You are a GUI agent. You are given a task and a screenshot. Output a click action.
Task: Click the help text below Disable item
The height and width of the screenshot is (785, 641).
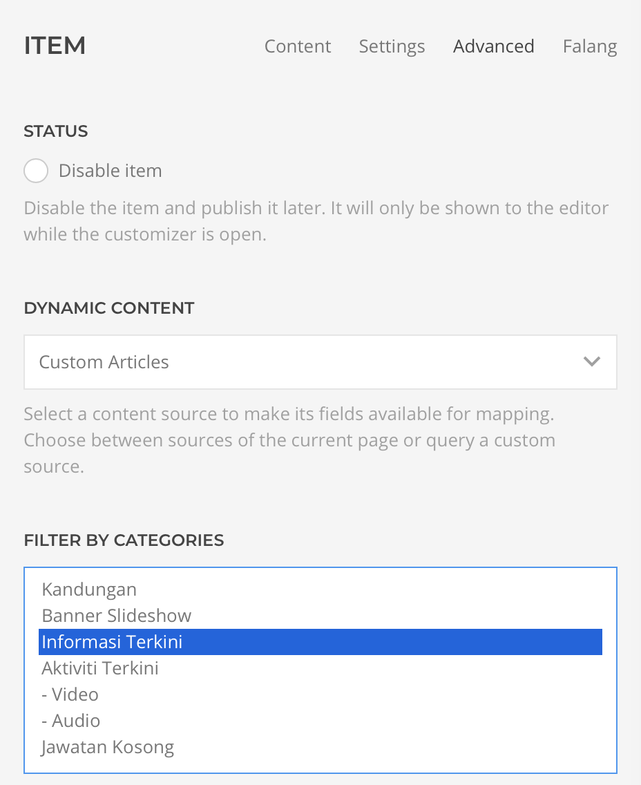click(316, 221)
